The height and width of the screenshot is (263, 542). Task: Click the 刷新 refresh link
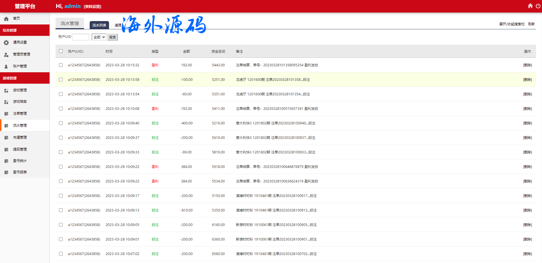[531, 24]
